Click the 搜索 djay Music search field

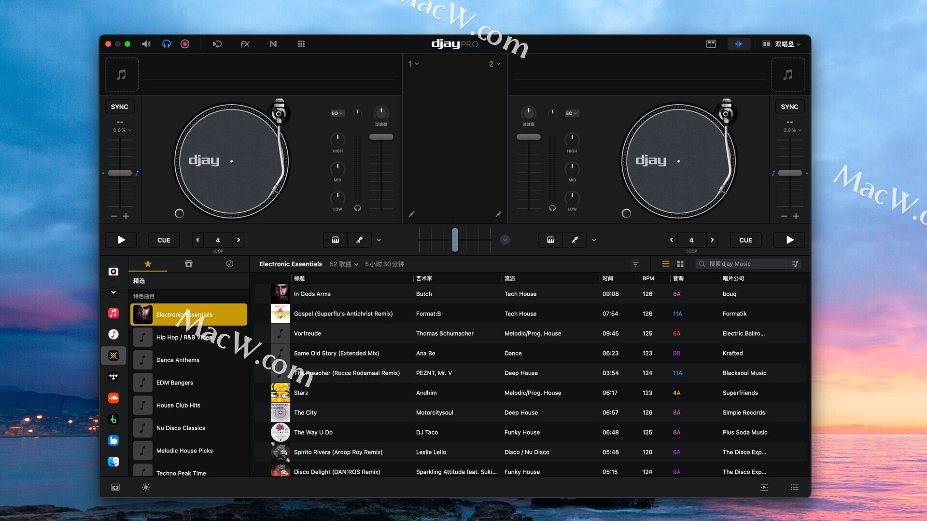742,264
